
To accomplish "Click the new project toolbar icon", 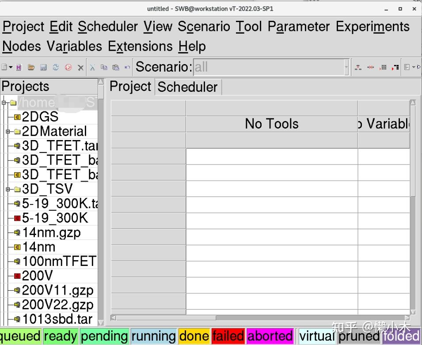I will point(4,68).
